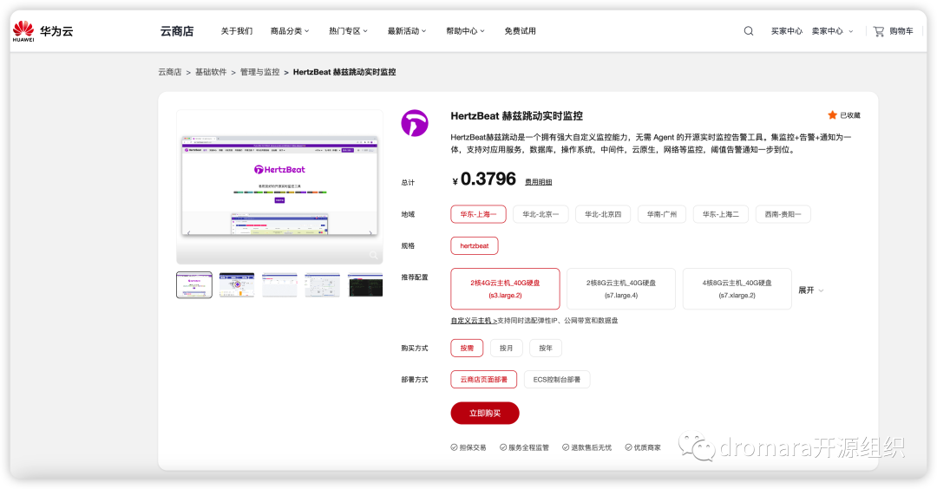Select the hertzbeat specification option
Image resolution: width=937 pixels, height=489 pixels.
pos(475,246)
